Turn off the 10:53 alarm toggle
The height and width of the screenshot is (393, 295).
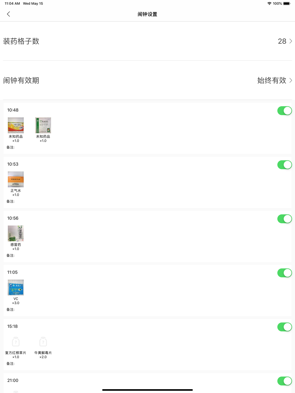284,165
